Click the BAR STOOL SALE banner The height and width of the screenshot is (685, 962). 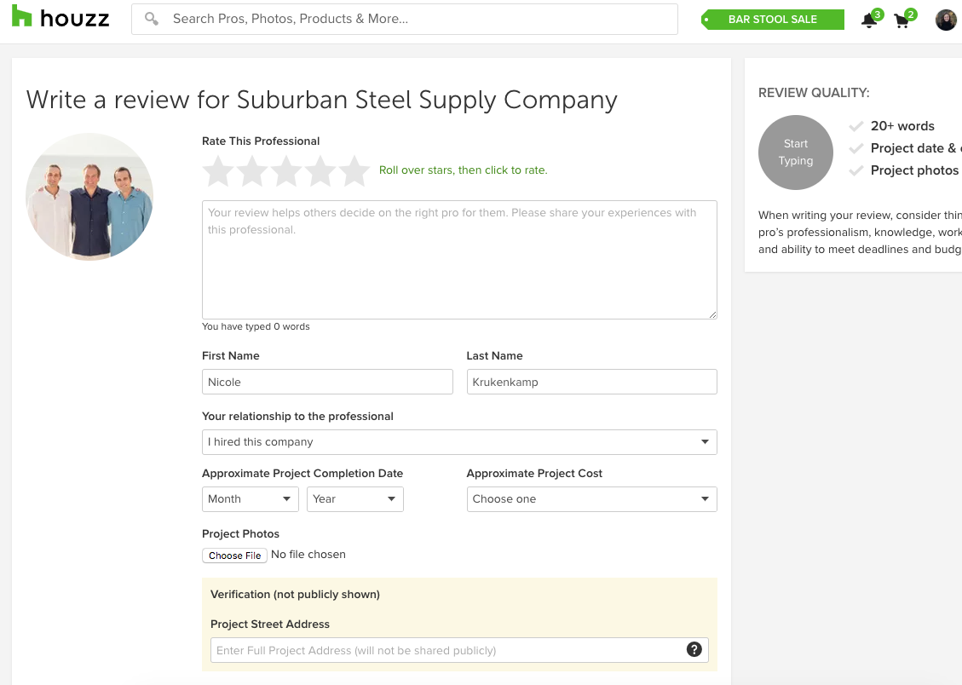click(x=773, y=20)
